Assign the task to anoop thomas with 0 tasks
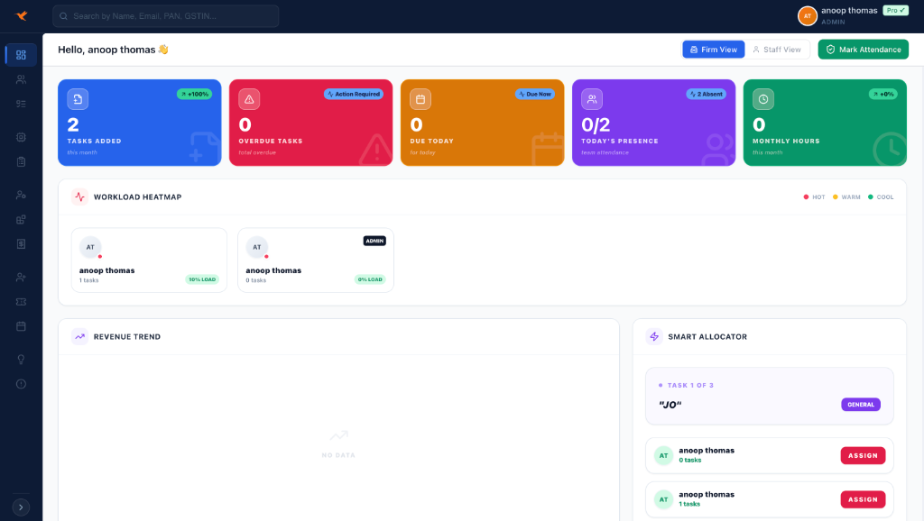The height and width of the screenshot is (521, 924). 863,455
